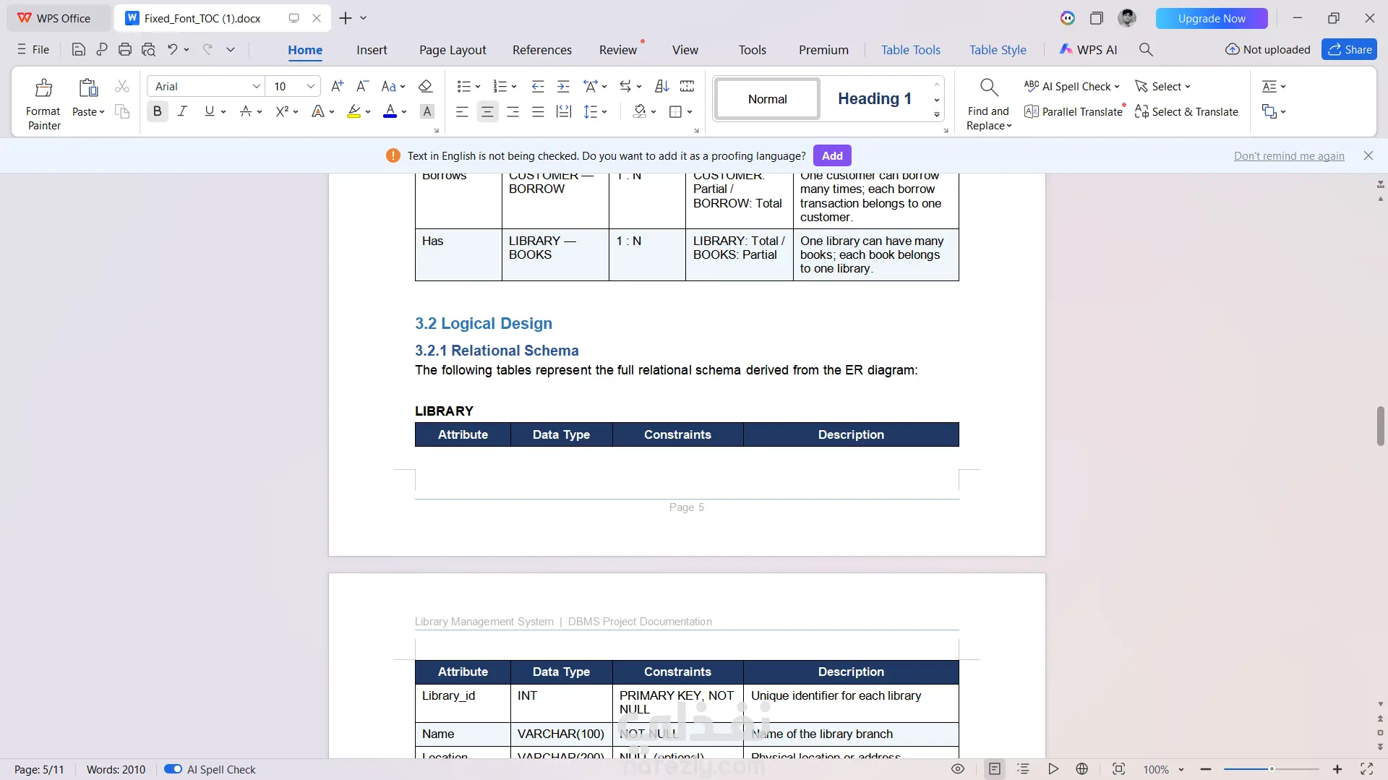Image resolution: width=1388 pixels, height=780 pixels.
Task: Click the Upgrade Now button
Action: click(x=1212, y=18)
